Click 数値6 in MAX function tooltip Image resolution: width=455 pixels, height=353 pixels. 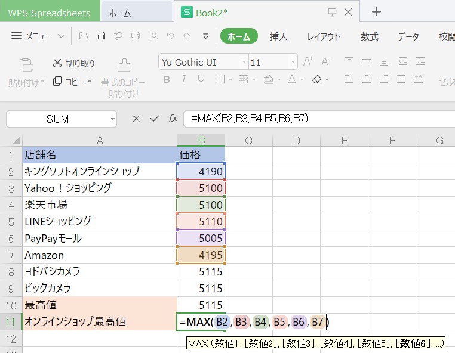coord(413,343)
